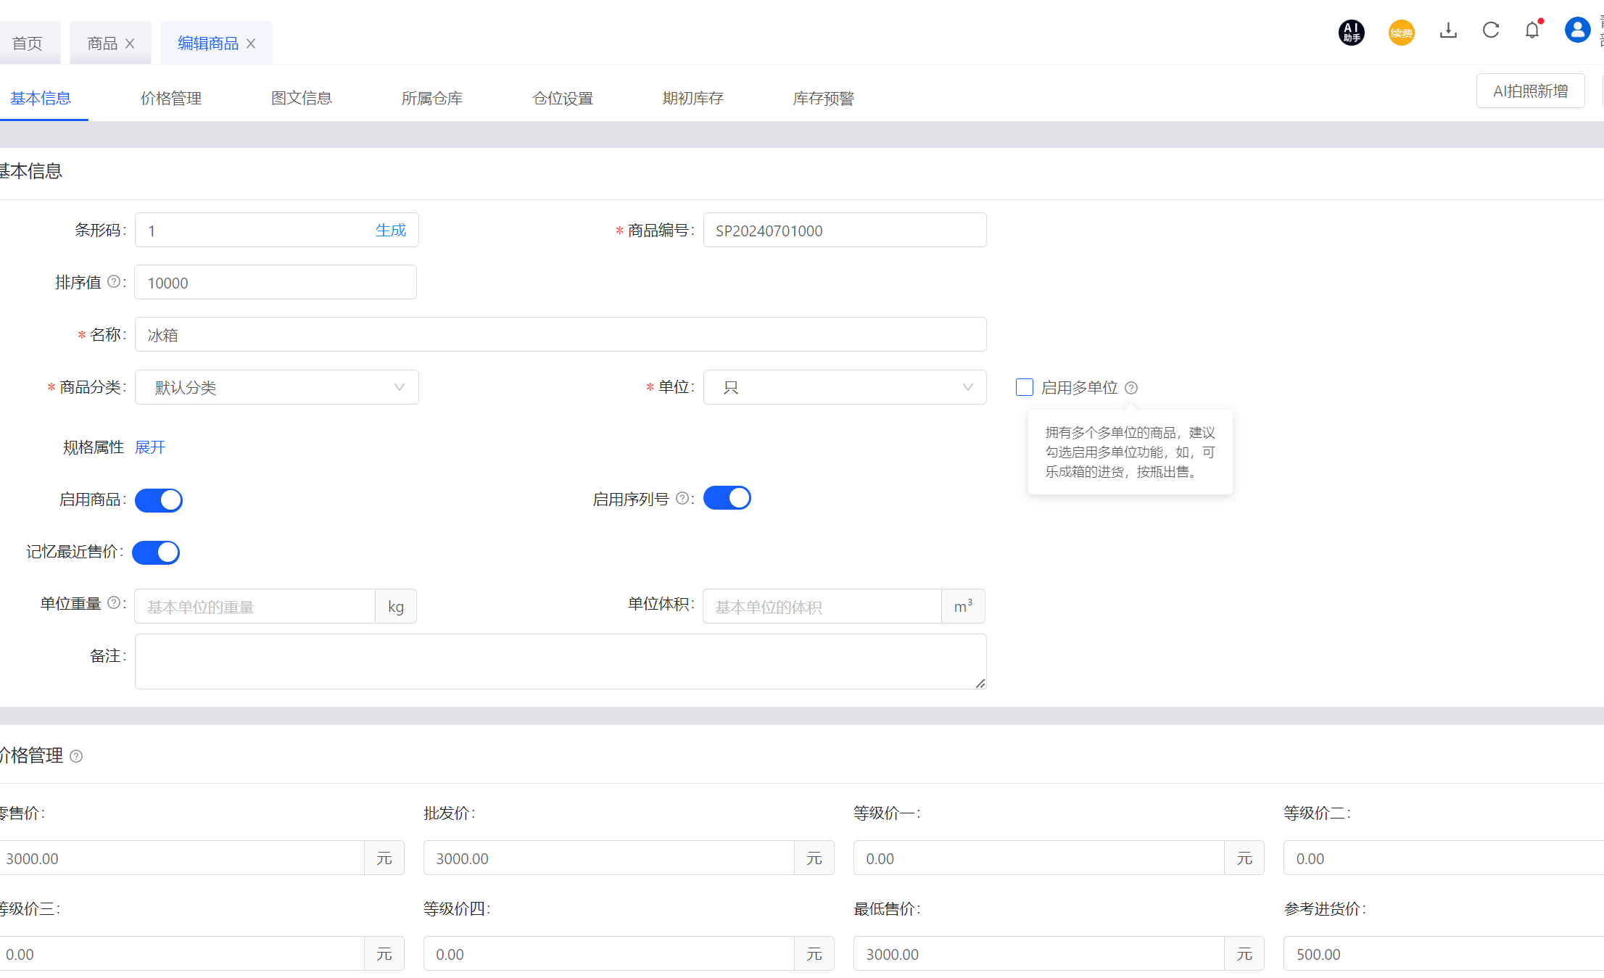The width and height of the screenshot is (1604, 978).
Task: Open the 商品分类 dropdown
Action: [276, 387]
